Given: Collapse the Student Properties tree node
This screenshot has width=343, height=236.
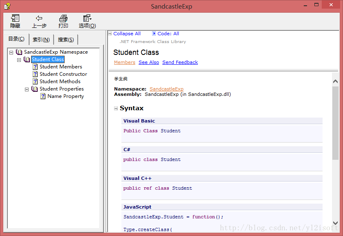Looking at the screenshot, I should pos(27,89).
